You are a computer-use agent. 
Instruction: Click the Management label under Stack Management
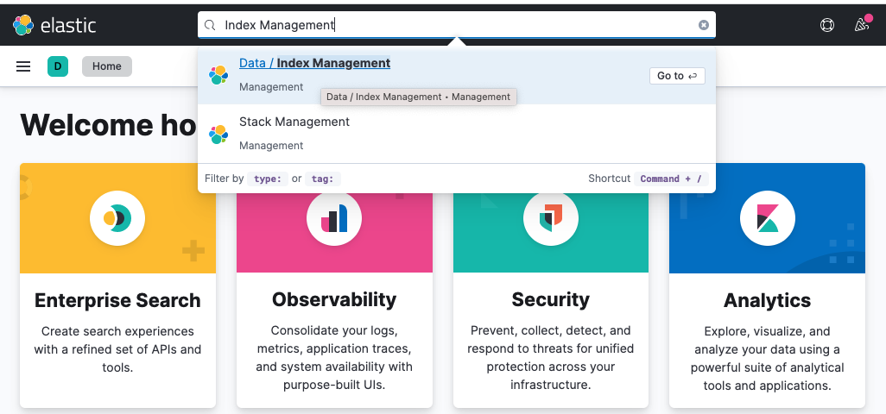point(271,146)
